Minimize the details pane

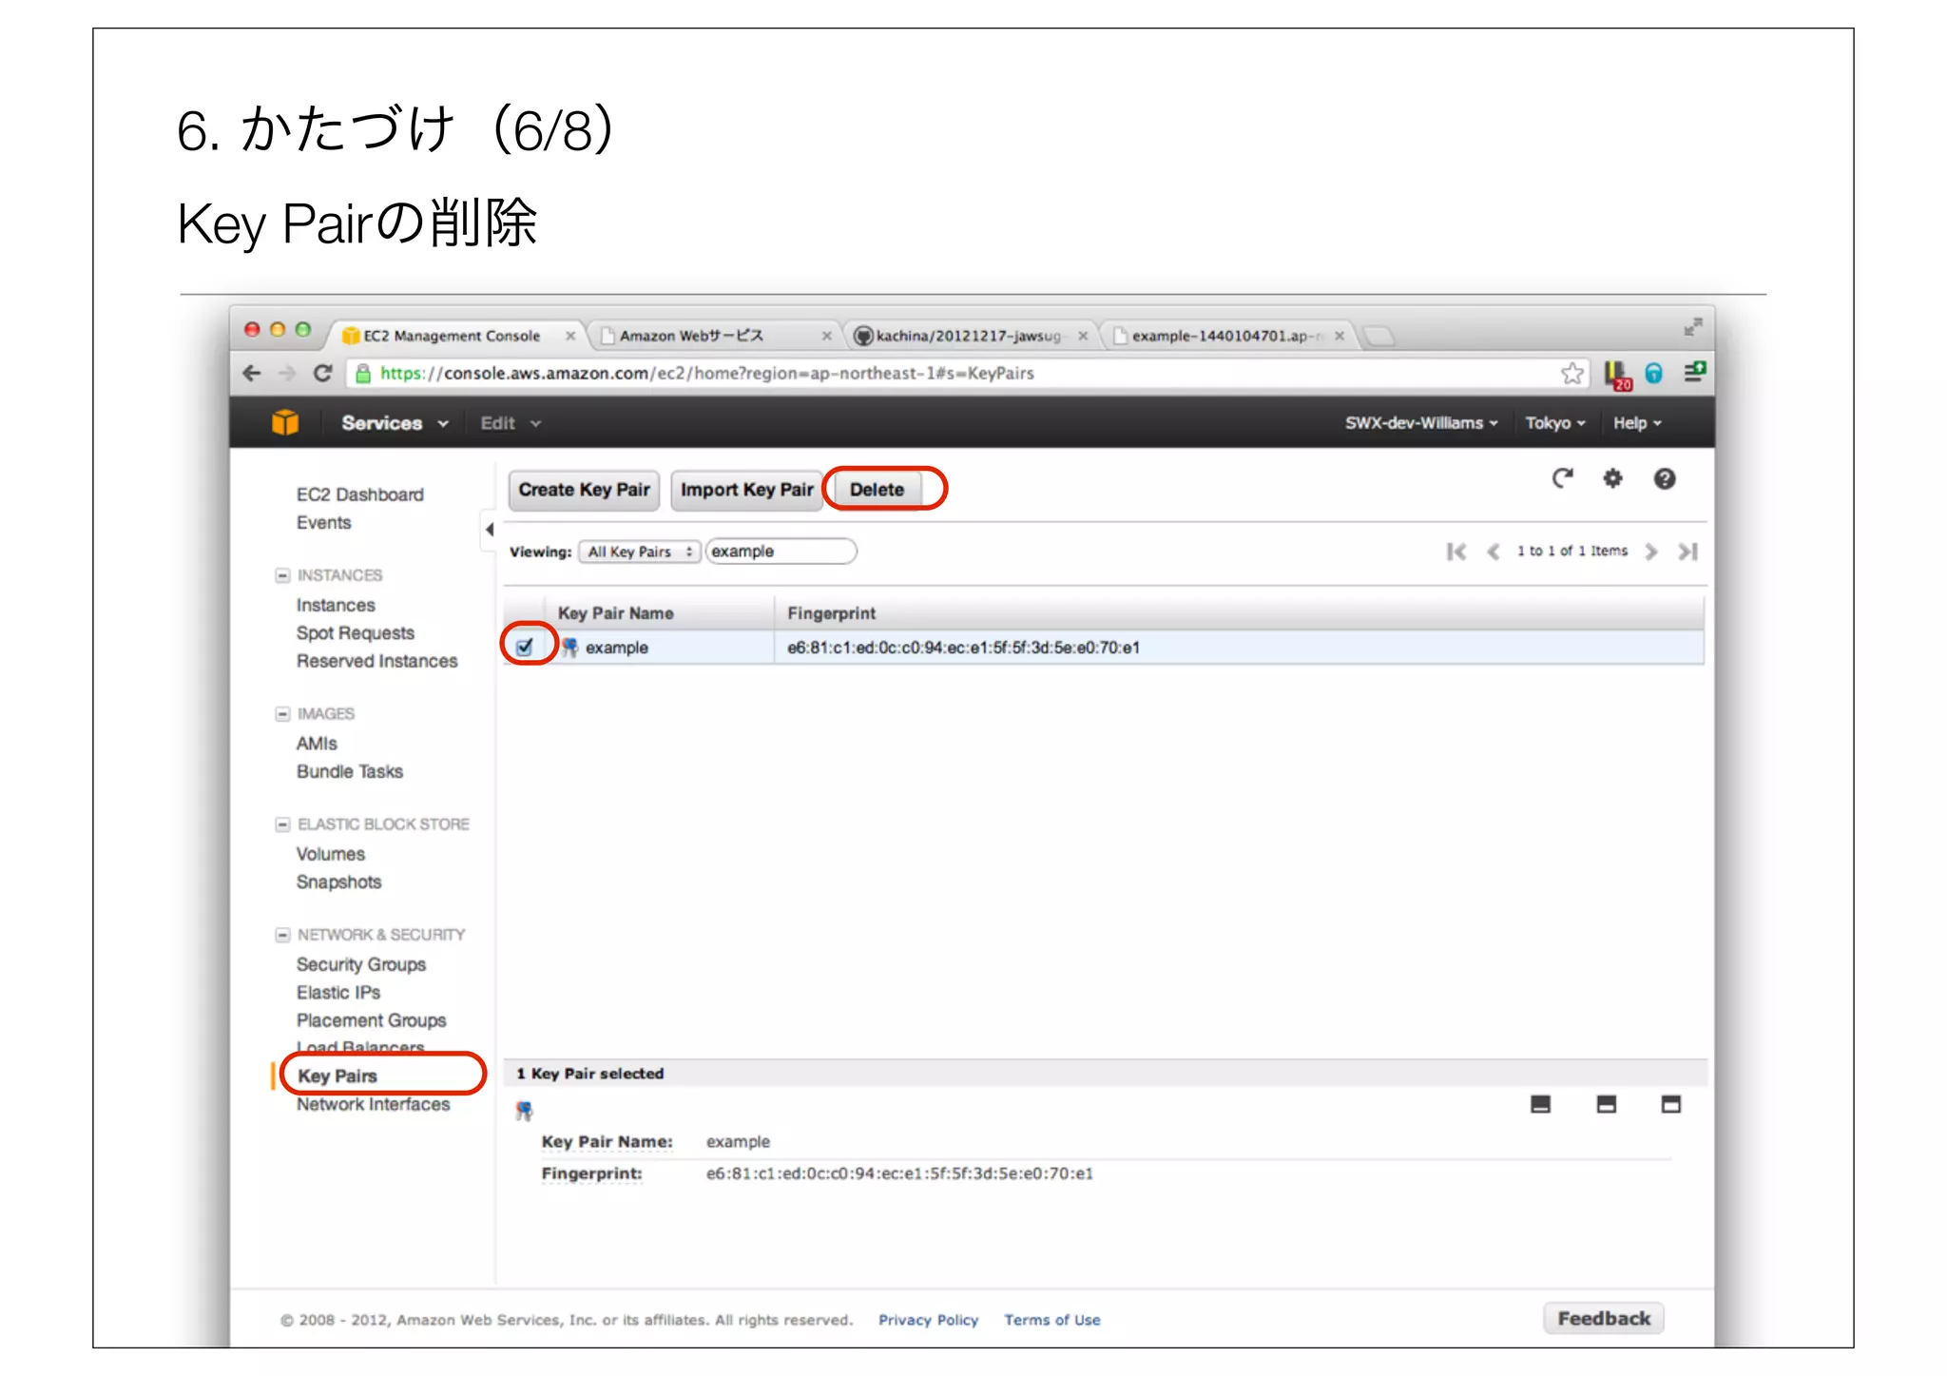coord(1540,1104)
